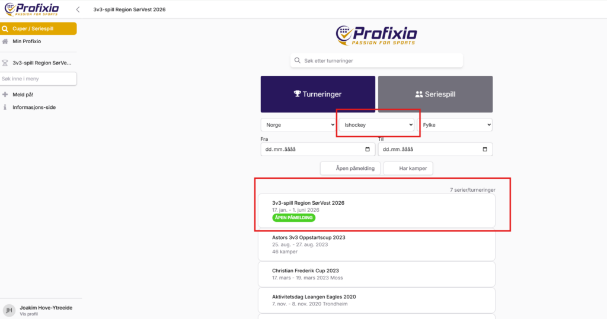This screenshot has height=319, width=607.
Task: Click the plus icon next to Meld på!
Action: 5,94
